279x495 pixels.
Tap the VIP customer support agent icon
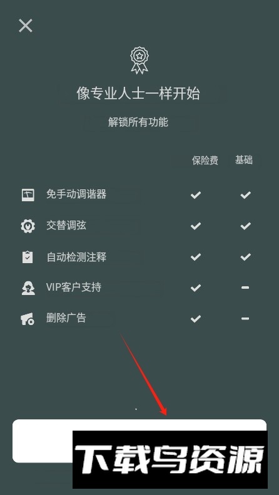(x=28, y=287)
